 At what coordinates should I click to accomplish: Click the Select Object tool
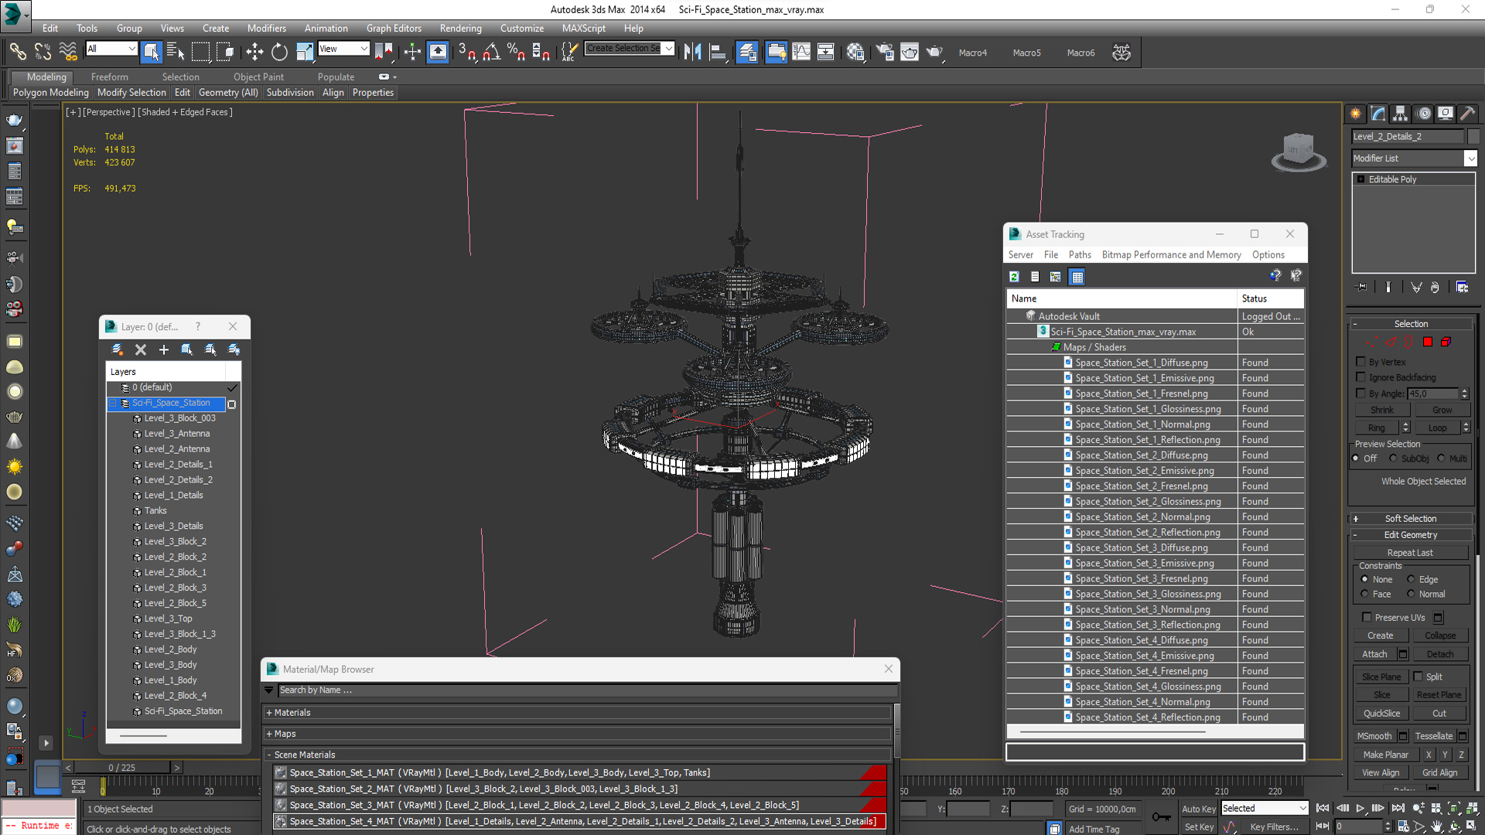point(151,52)
